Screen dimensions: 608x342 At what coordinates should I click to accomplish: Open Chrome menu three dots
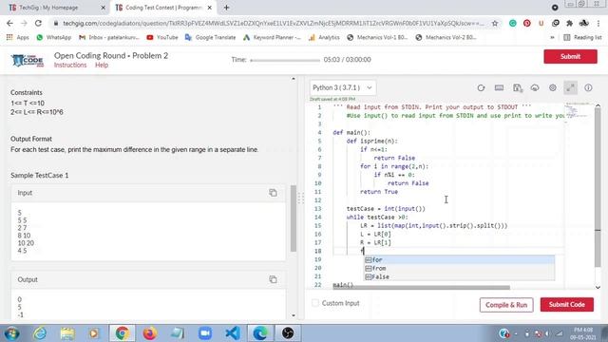coord(599,23)
